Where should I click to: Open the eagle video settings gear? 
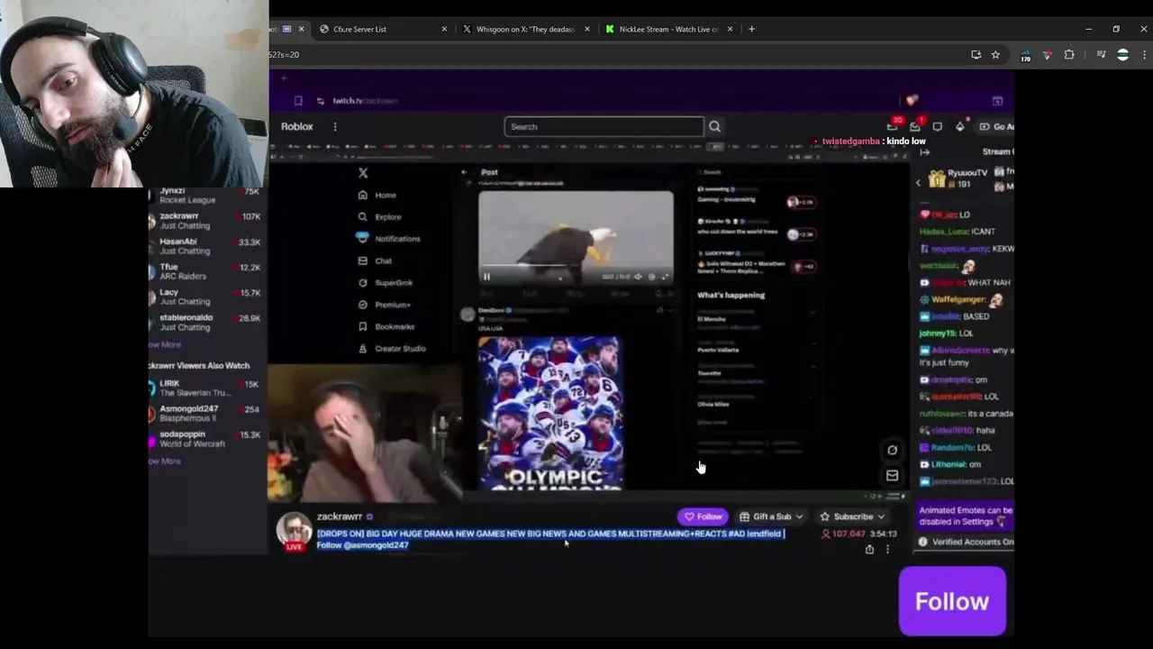651,277
